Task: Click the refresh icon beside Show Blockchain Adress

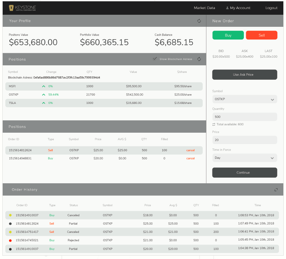Action: [199, 59]
